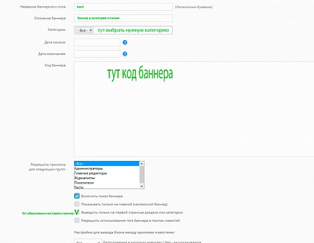Toggle the enable banner display checkbox
This screenshot has height=243, width=314.
tap(77, 196)
